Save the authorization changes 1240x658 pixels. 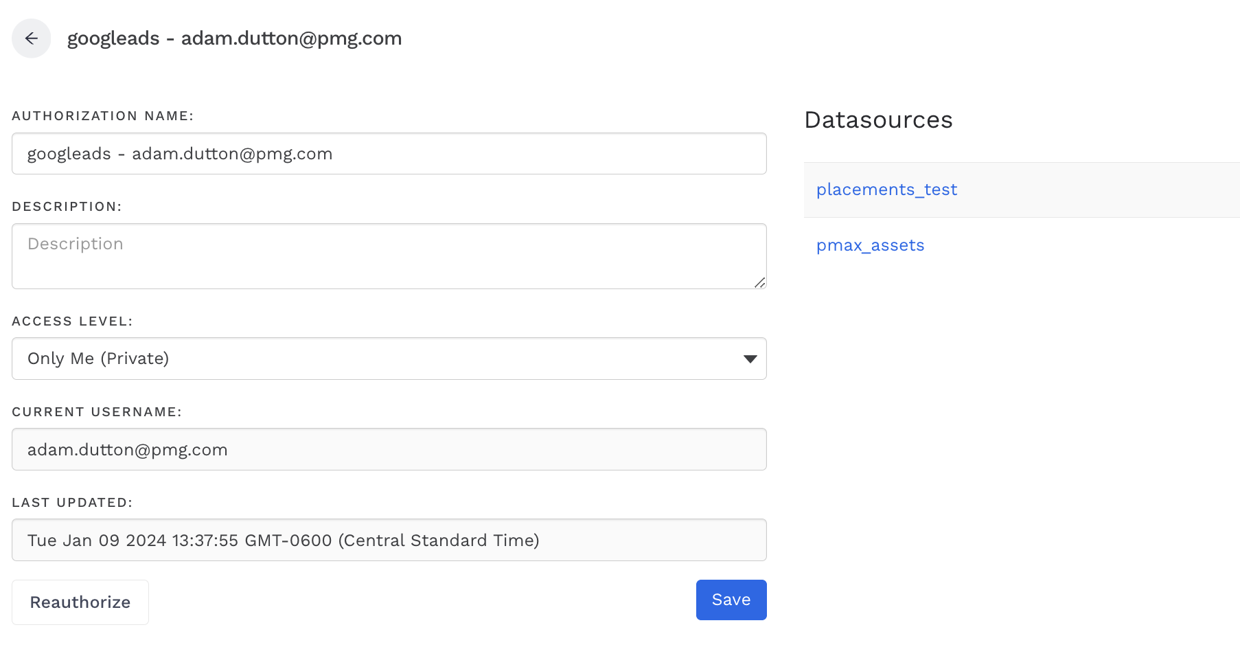(731, 600)
